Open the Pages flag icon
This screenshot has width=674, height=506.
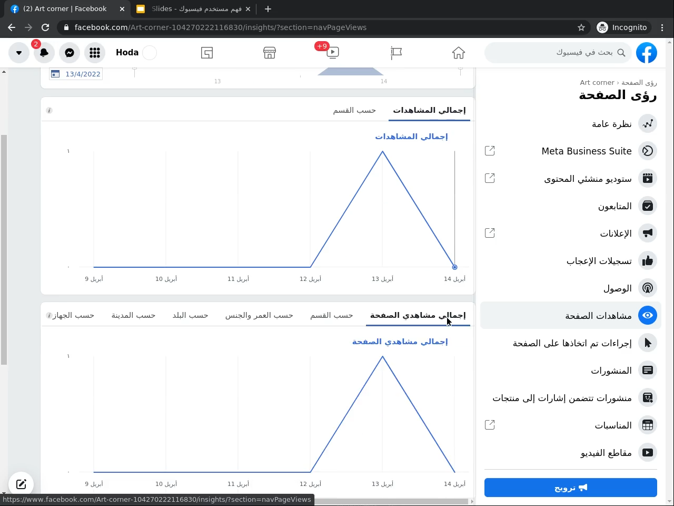tap(396, 53)
